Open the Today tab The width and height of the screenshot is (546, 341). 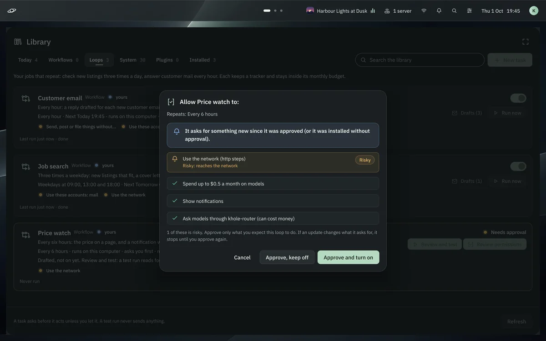28,60
